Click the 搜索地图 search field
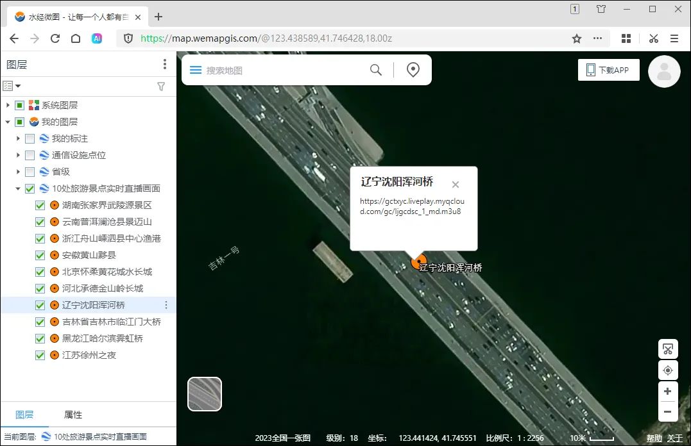Image resolution: width=691 pixels, height=446 pixels. (282, 70)
